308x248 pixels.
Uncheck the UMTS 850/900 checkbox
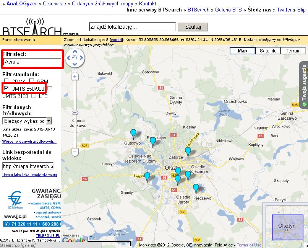pyautogui.click(x=6, y=88)
